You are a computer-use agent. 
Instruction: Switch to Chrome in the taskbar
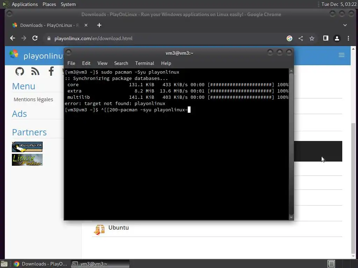tap(41, 264)
